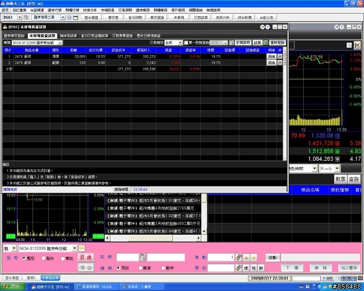Click the 下單 submit order button
364x291 pixels.
pos(292,268)
